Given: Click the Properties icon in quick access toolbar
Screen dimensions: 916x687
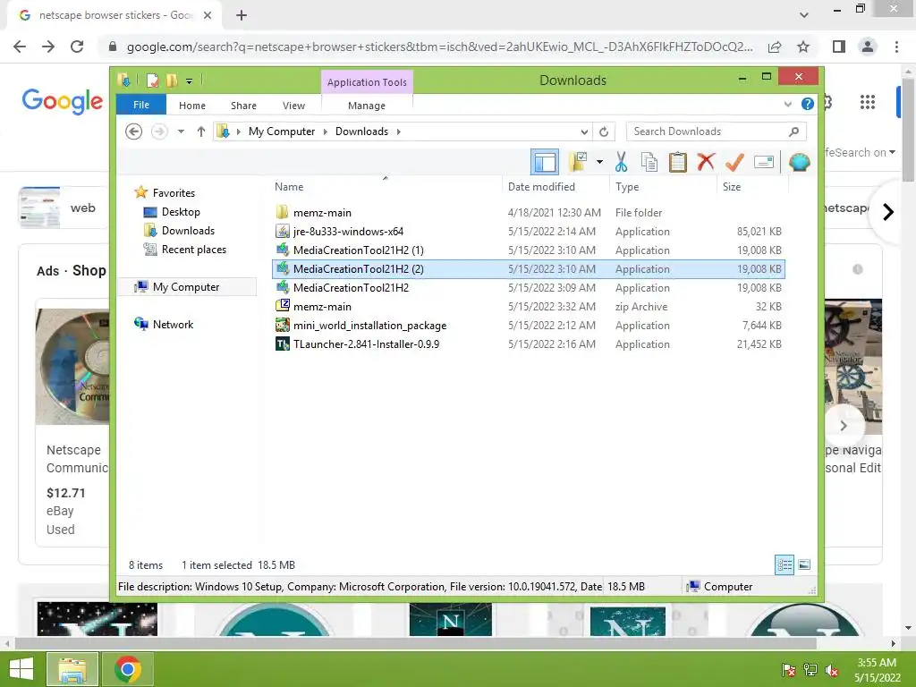Looking at the screenshot, I should tap(152, 80).
